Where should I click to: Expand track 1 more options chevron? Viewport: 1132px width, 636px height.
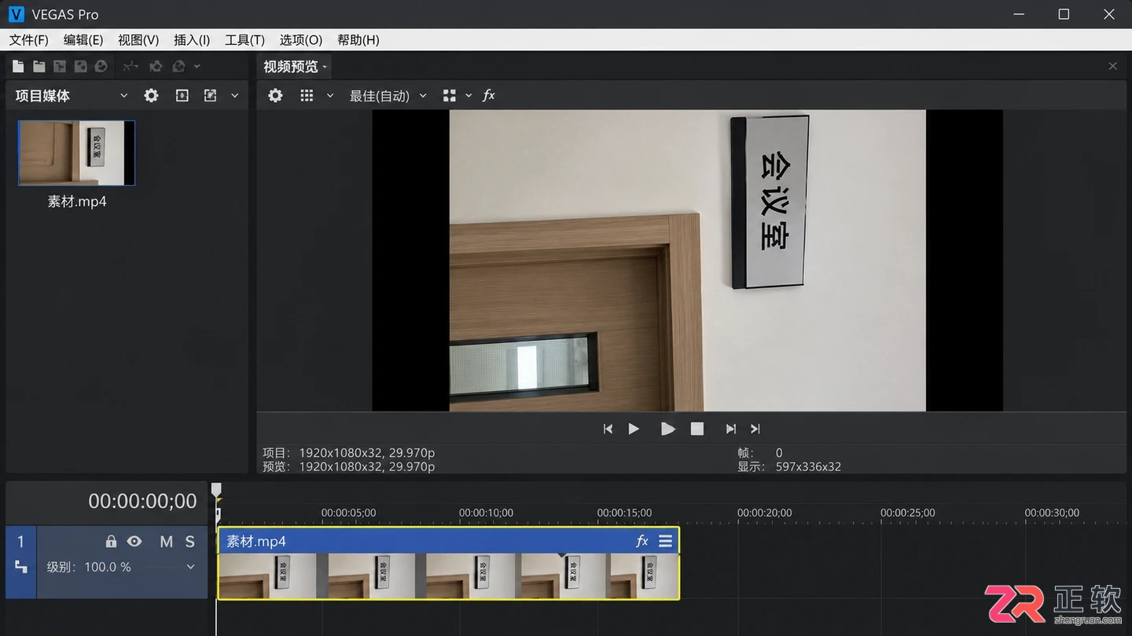(x=190, y=567)
